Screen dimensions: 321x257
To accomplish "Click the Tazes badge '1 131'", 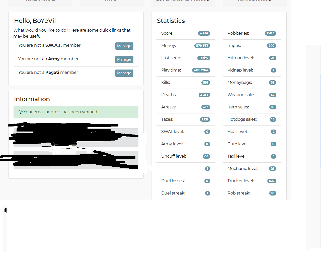I will click(x=205, y=119).
